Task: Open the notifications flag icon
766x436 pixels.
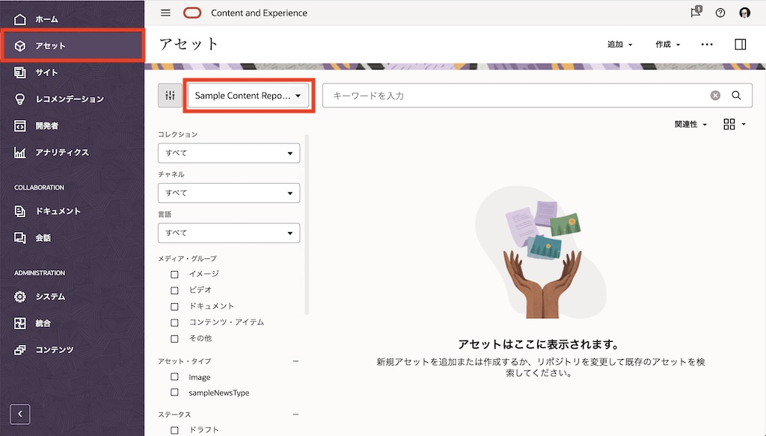Action: (696, 13)
